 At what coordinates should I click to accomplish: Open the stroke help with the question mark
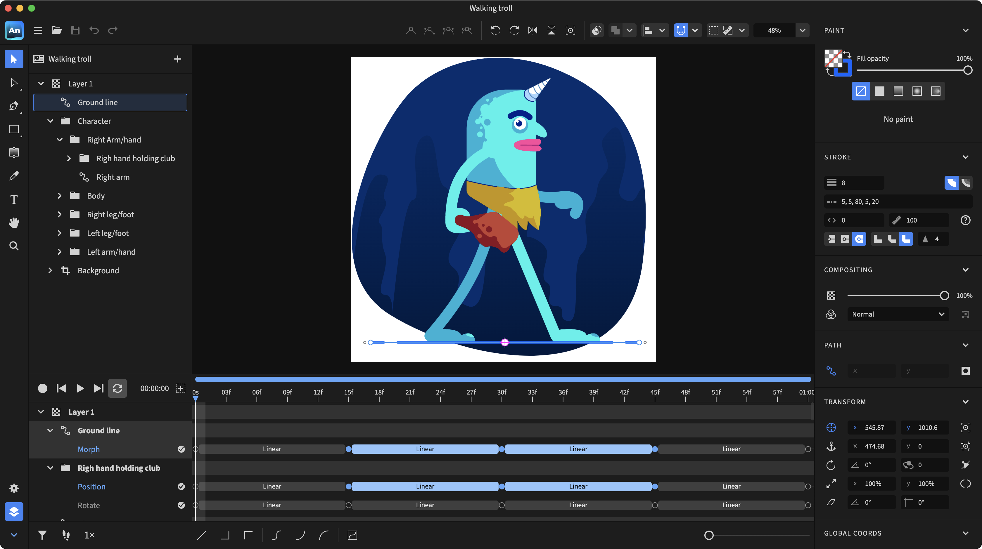coord(965,220)
